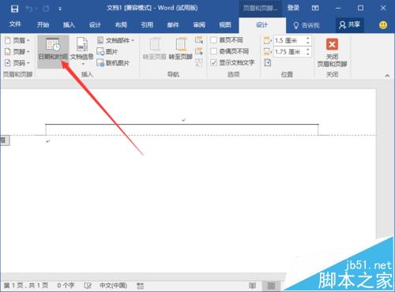The width and height of the screenshot is (395, 292).
Task: Click the previous section navigation icon
Action: click(199, 40)
